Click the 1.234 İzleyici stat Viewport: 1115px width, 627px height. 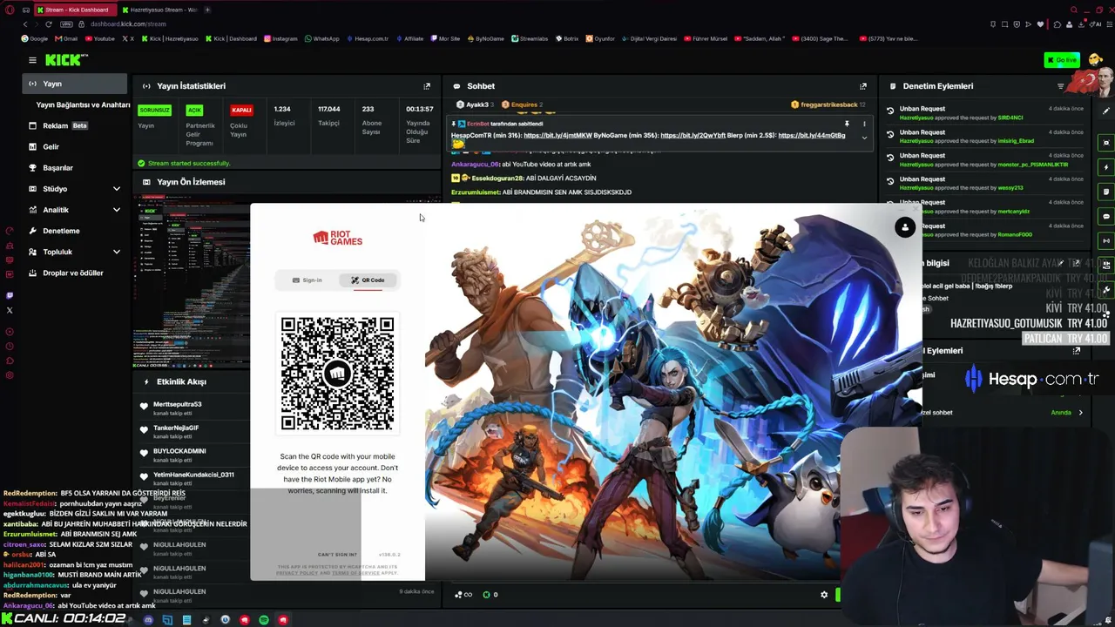pos(284,116)
